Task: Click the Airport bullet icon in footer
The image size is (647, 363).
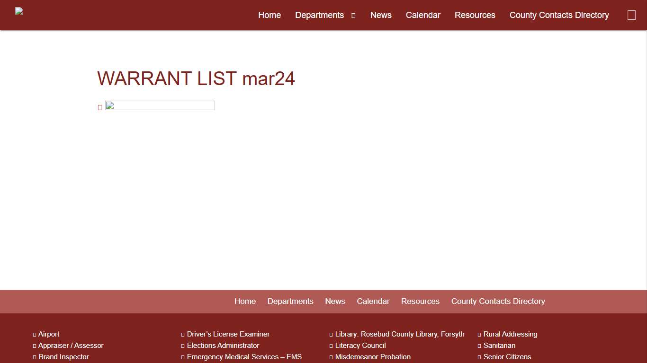Action: point(35,334)
